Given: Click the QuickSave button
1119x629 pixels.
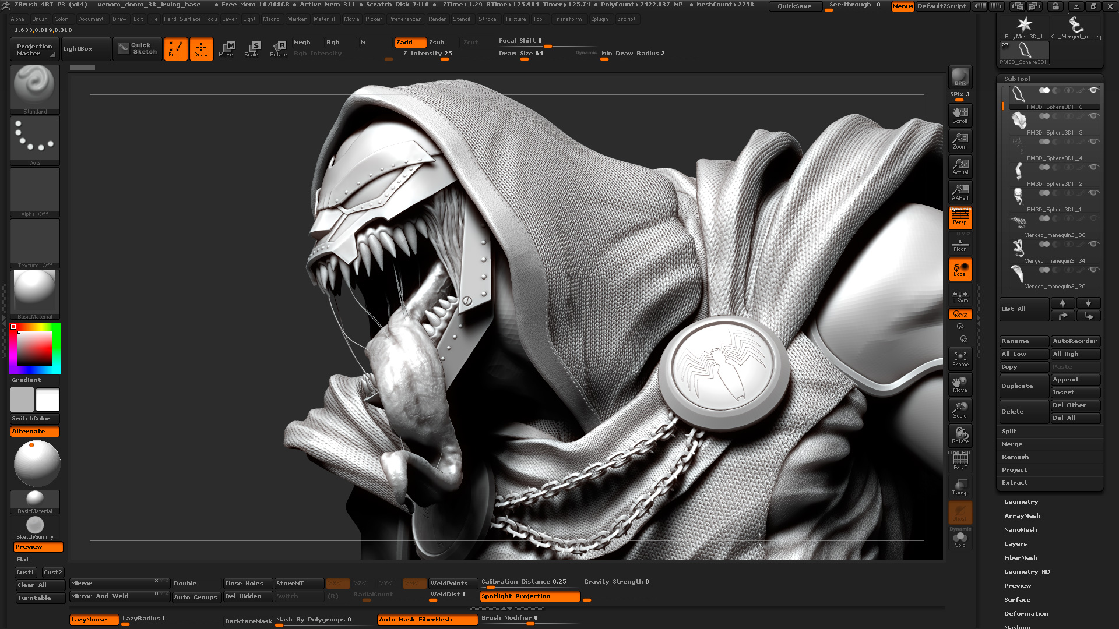Looking at the screenshot, I should (794, 6).
